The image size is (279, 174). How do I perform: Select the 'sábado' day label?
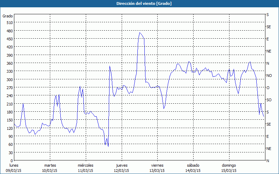[x=193, y=165]
